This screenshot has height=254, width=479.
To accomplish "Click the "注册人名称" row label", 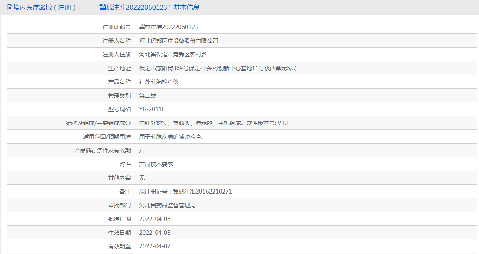I will pyautogui.click(x=116, y=41).
